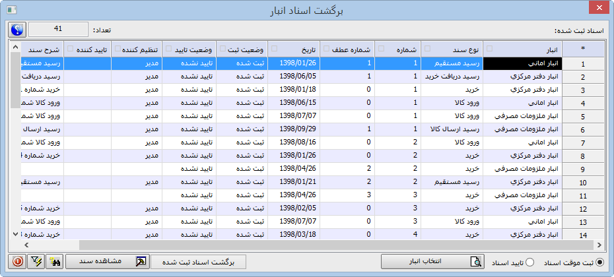Toggle the تاریخ column header checkbox
This screenshot has height=277, width=614.
point(274,49)
